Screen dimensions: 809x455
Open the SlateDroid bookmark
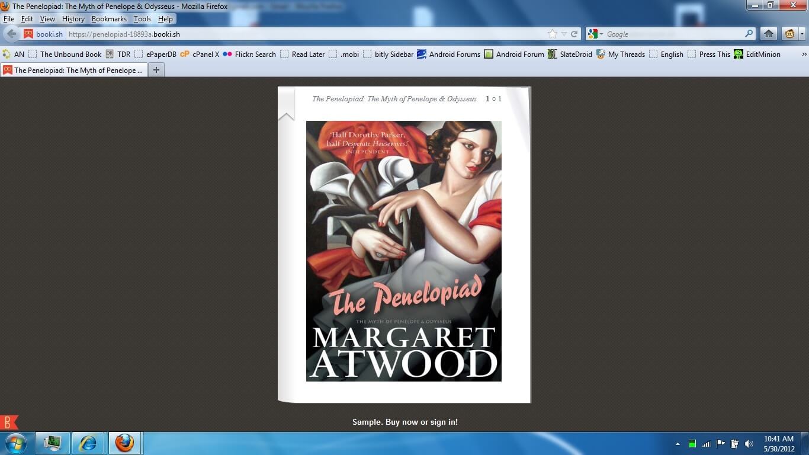click(570, 54)
